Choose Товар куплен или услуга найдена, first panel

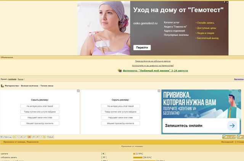(40, 112)
